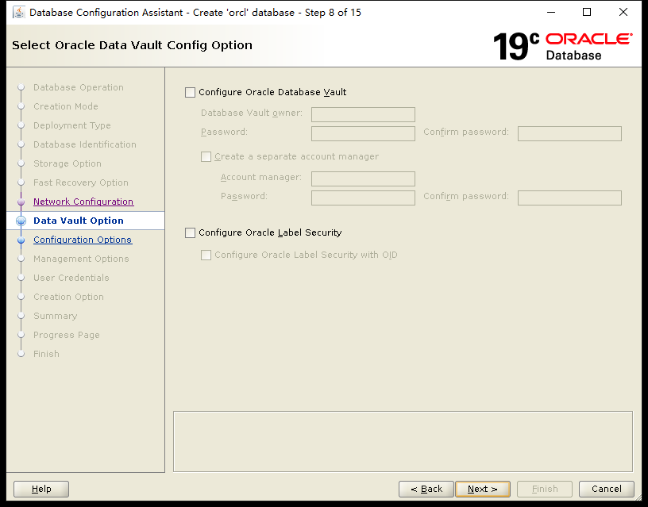The width and height of the screenshot is (648, 507).
Task: Click the empty message area at bottom
Action: [x=403, y=441]
